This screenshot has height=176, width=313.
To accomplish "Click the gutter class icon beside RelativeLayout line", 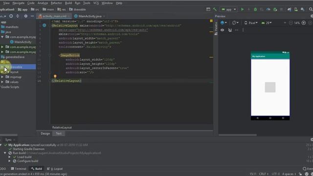I will pos(45,25).
